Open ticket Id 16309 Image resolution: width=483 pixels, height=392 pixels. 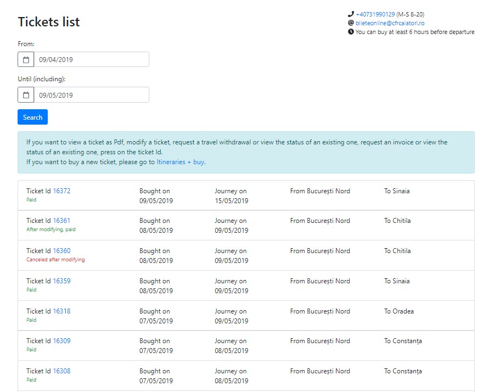pos(61,341)
